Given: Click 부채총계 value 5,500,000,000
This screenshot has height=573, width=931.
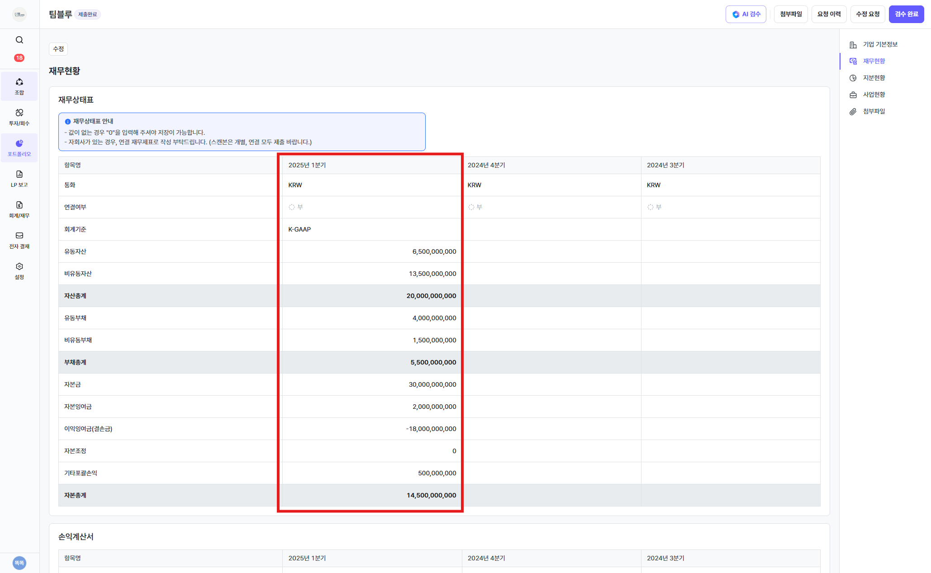Looking at the screenshot, I should point(433,362).
